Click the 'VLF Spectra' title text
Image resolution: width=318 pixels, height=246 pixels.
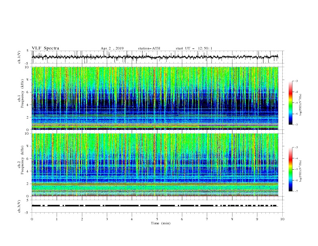pos(45,48)
